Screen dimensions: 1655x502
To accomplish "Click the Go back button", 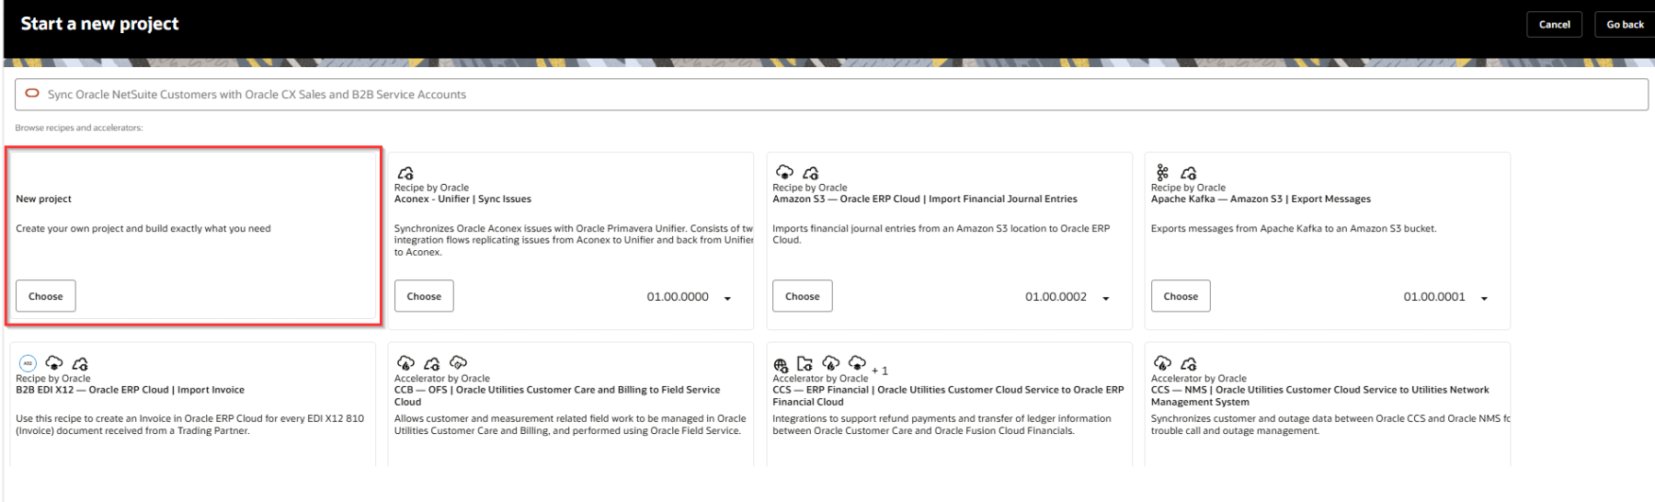I will pyautogui.click(x=1624, y=25).
